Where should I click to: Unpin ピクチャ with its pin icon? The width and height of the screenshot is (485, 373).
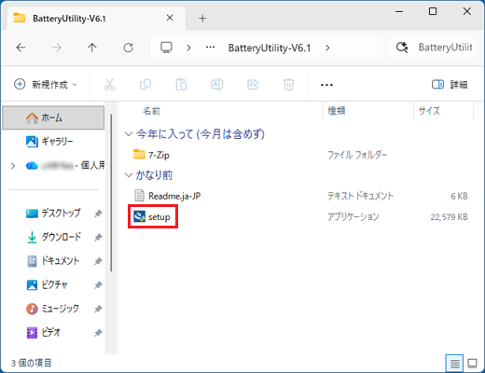pyautogui.click(x=98, y=285)
